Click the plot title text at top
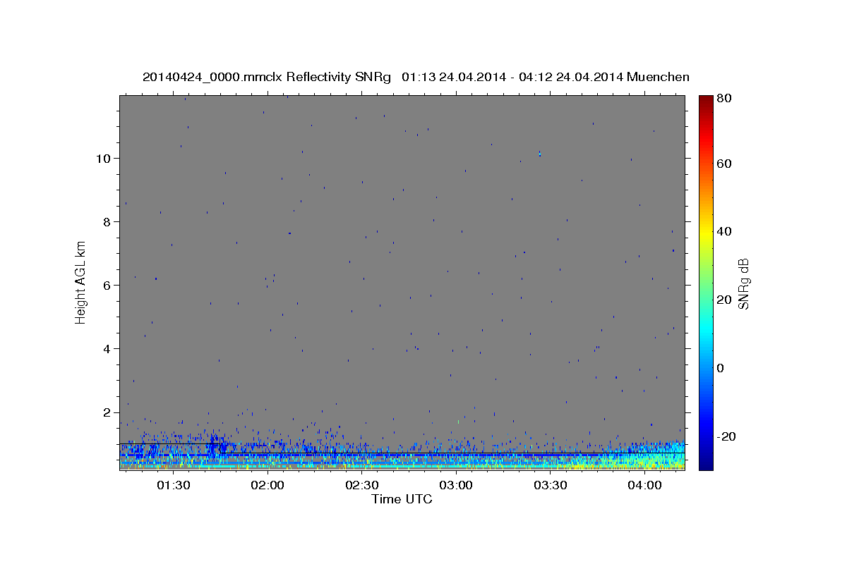 pos(416,77)
